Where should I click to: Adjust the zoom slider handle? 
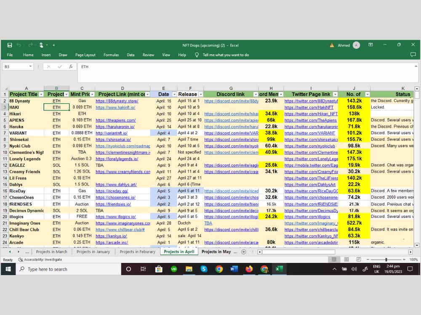[x=386, y=260]
